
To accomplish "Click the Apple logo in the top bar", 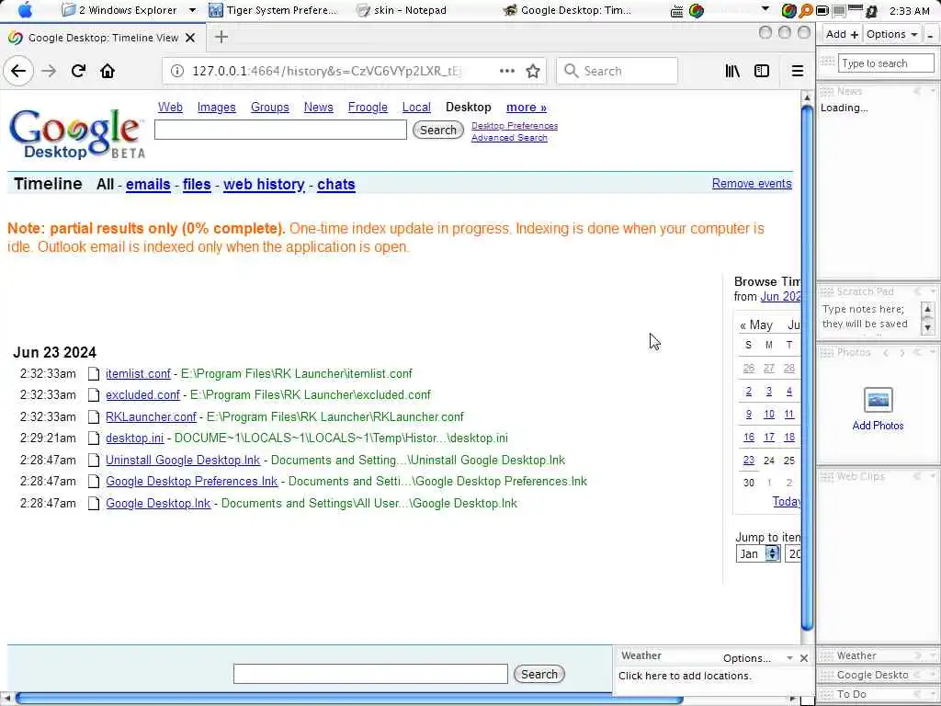I will click(25, 10).
